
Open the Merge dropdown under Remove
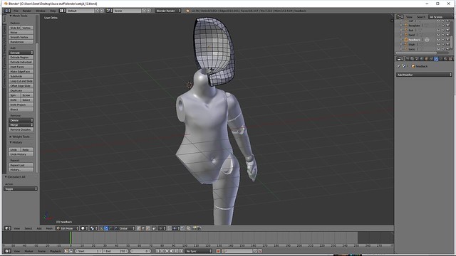tap(21, 125)
